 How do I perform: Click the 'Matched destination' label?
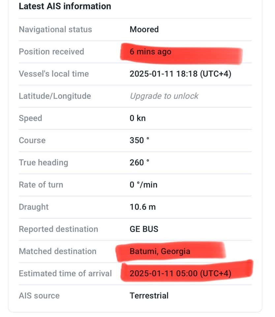coord(58,251)
